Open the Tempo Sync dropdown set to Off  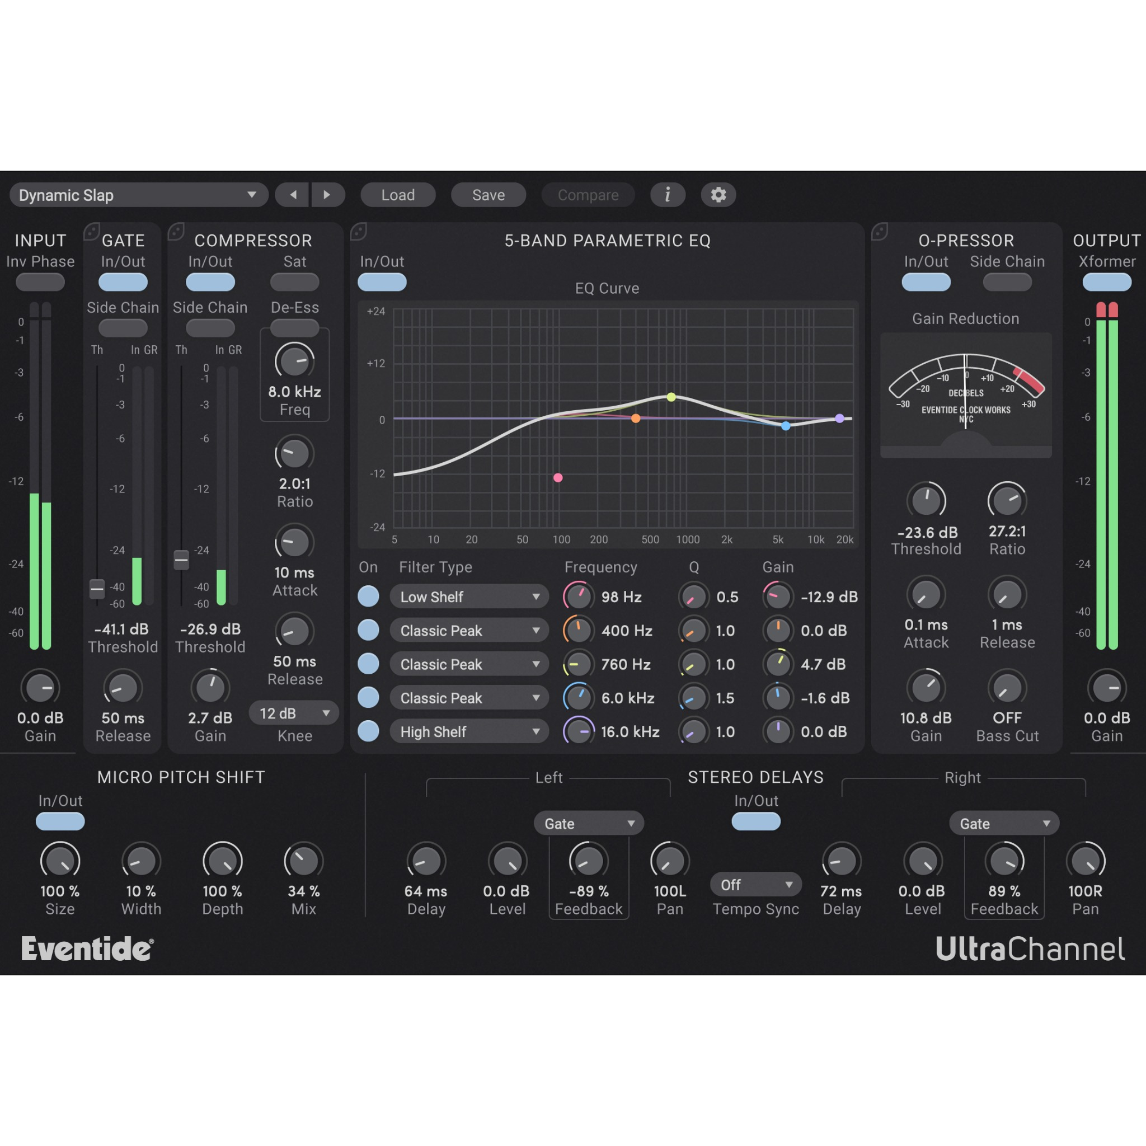click(755, 885)
